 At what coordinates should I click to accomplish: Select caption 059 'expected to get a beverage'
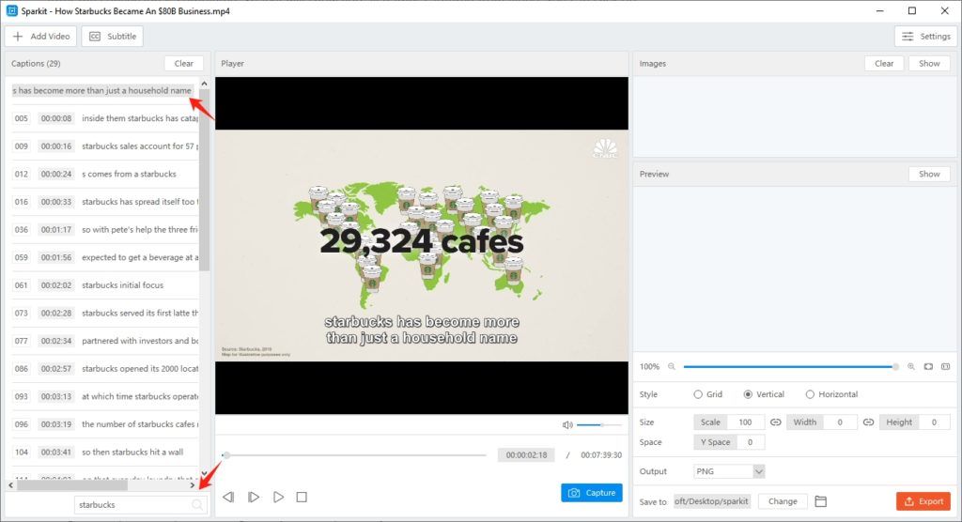tap(105, 257)
